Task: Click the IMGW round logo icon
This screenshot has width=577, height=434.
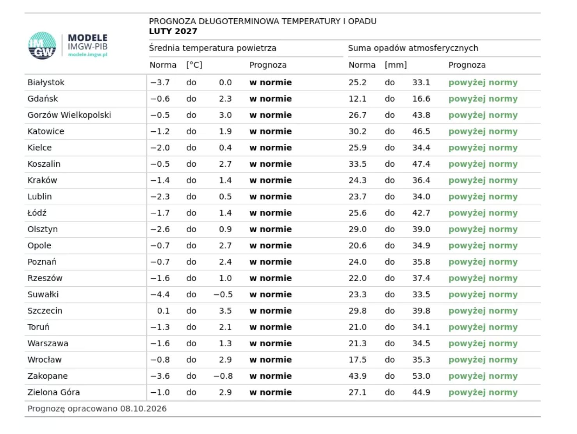Action: (x=42, y=46)
